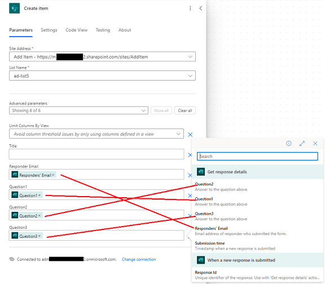The image size is (325, 284).
Task: Click the Responders' Email Forms token icon
Action: 15,175
